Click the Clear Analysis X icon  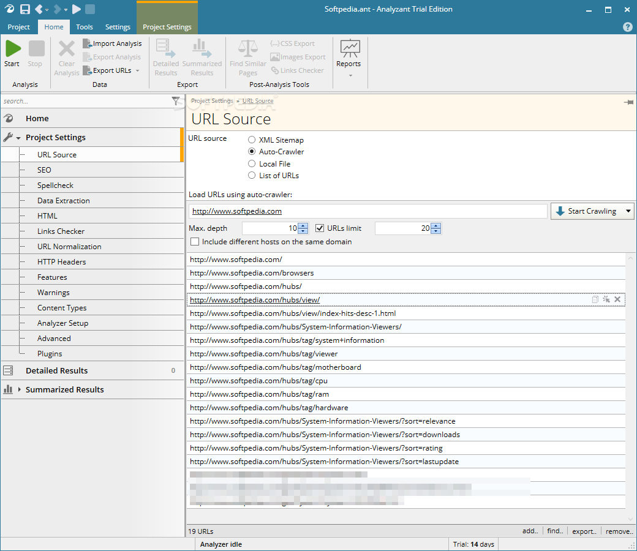point(67,49)
